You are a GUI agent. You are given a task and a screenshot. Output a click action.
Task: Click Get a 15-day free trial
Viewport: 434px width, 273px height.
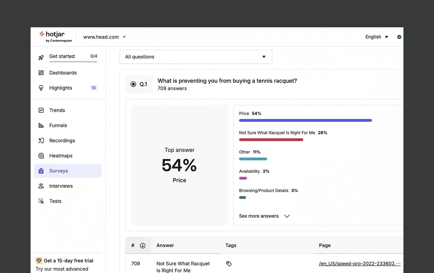click(x=69, y=261)
